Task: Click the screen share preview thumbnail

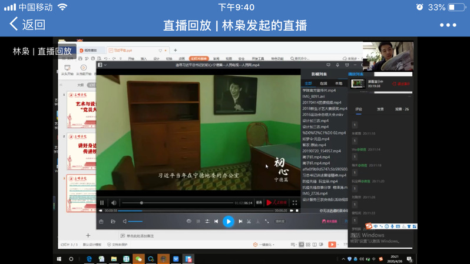Action: click(358, 83)
